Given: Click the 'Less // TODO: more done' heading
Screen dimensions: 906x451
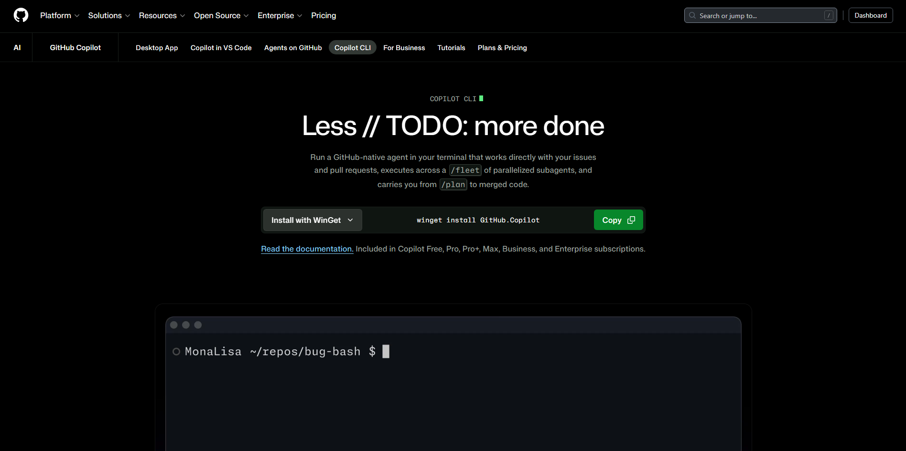Looking at the screenshot, I should 453,126.
